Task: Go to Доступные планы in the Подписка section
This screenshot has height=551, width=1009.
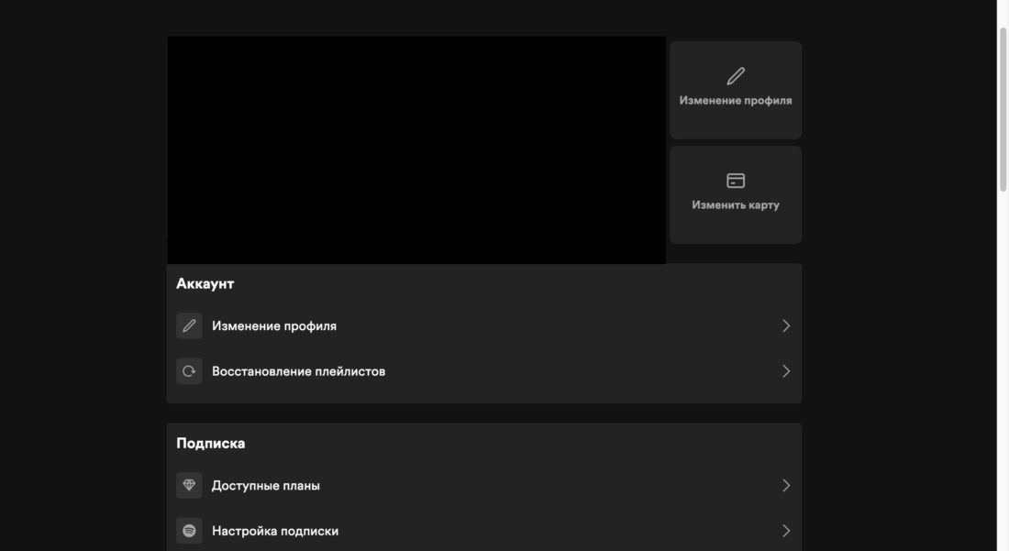Action: click(x=266, y=486)
